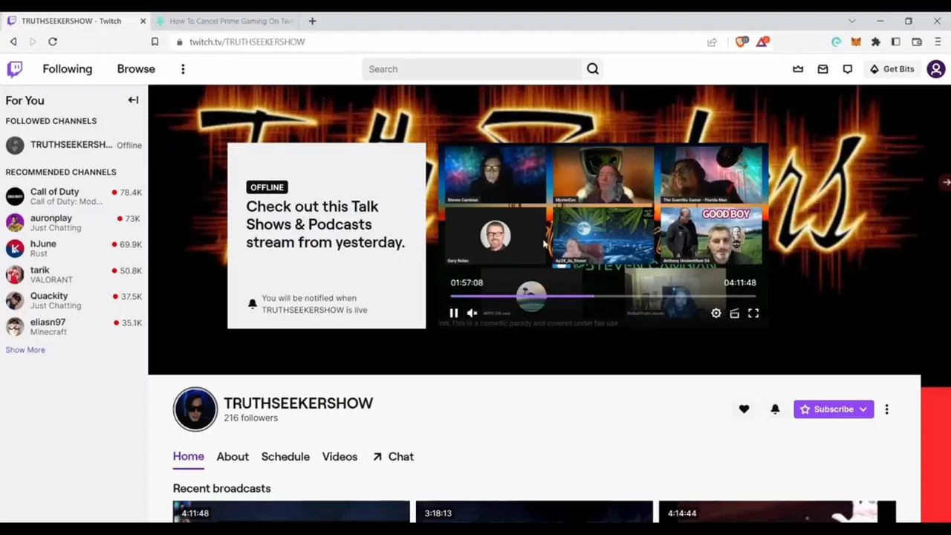951x535 pixels.
Task: Select the Videos channel tab
Action: pos(340,456)
